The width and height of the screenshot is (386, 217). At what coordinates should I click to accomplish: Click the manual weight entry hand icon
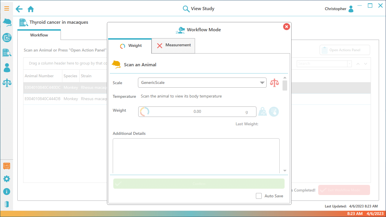click(274, 112)
